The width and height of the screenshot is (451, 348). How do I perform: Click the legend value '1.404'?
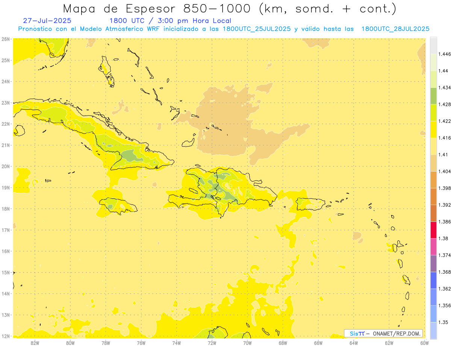click(444, 171)
